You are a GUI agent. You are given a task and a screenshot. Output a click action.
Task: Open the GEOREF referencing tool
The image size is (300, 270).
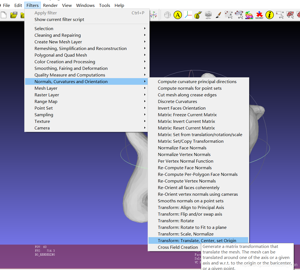(x=259, y=15)
